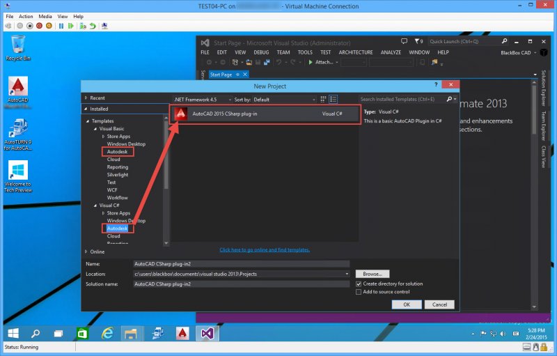Click the Solution name input field
This screenshot has height=356, width=557.
[x=241, y=284]
